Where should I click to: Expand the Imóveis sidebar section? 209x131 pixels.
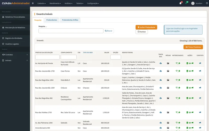tap(15, 61)
